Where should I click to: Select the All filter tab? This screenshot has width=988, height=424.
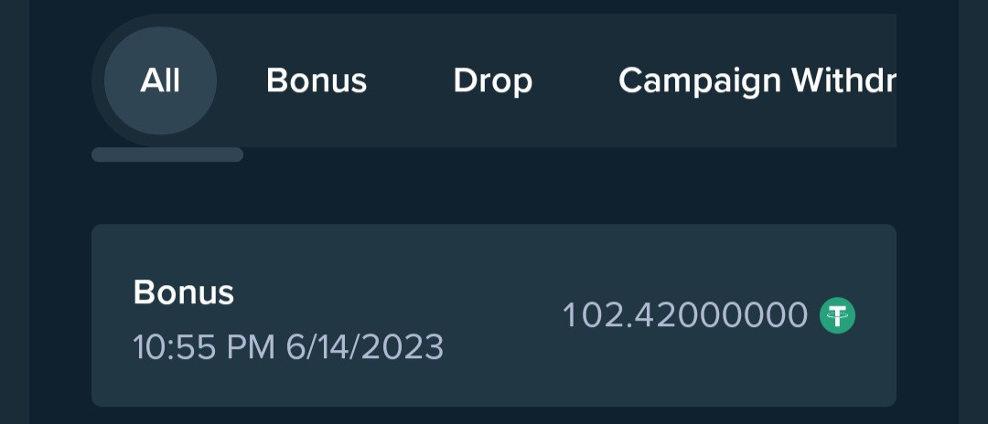point(160,80)
